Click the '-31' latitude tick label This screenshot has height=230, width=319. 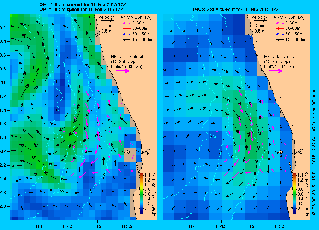tap(3, 83)
